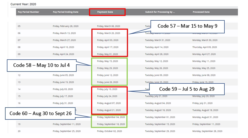Select pay period ending Friday, April 24, 2020
This screenshot has height=138, width=248.
coord(64,54)
